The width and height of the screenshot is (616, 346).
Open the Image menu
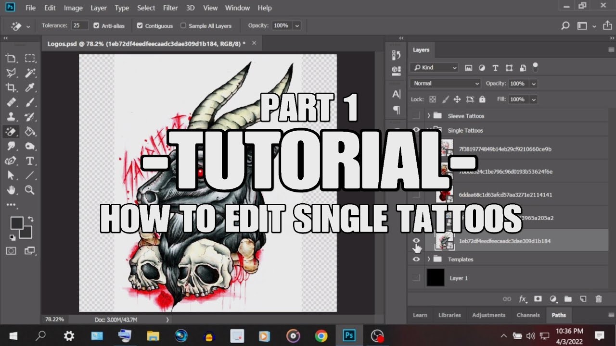tap(73, 8)
